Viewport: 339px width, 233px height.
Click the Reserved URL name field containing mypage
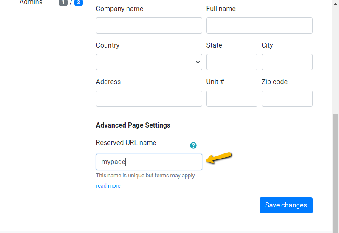pyautogui.click(x=149, y=162)
